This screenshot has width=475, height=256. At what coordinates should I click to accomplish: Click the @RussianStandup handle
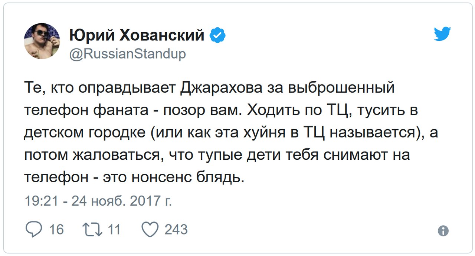(127, 54)
